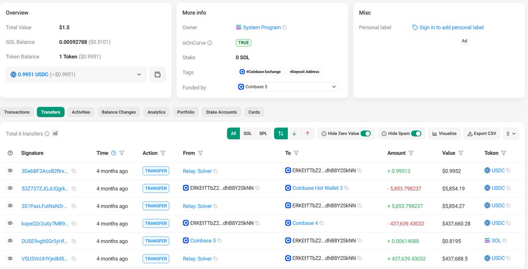The image size is (528, 269).
Task: Export transfers with Export CSV
Action: pos(482,134)
